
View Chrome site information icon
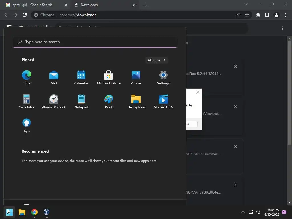click(36, 15)
